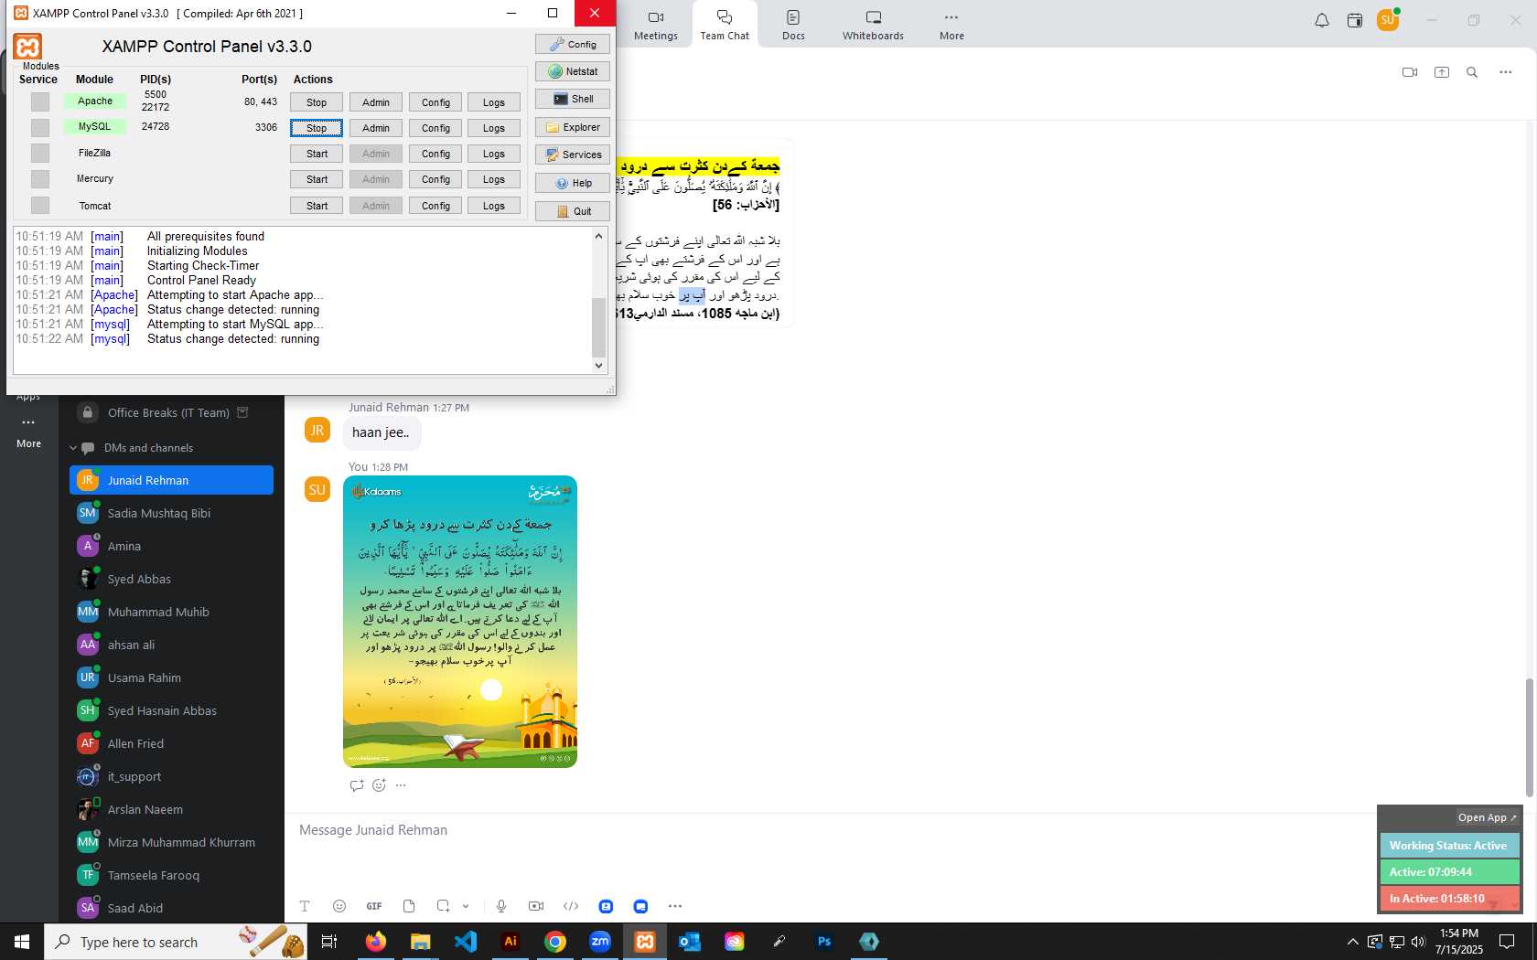Reply to the image message
Image resolution: width=1537 pixels, height=960 pixels.
357,785
